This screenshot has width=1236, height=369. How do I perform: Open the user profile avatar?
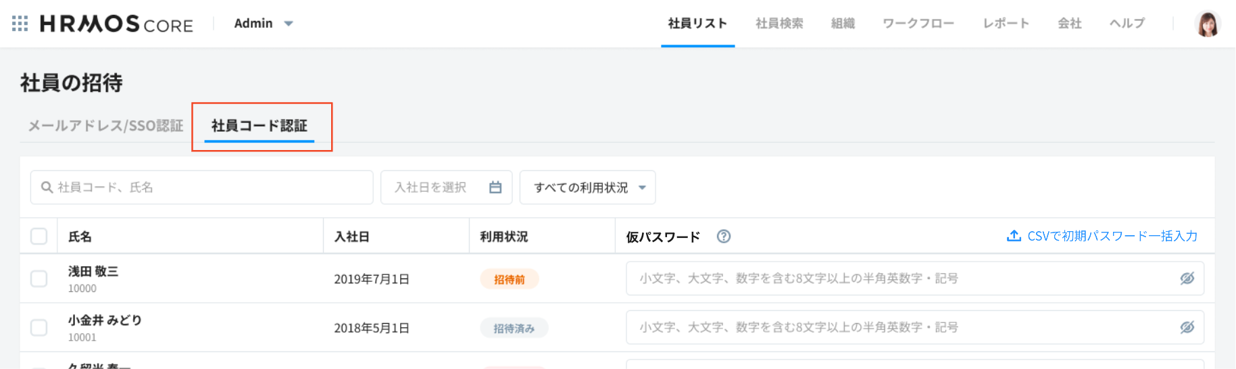[1207, 24]
